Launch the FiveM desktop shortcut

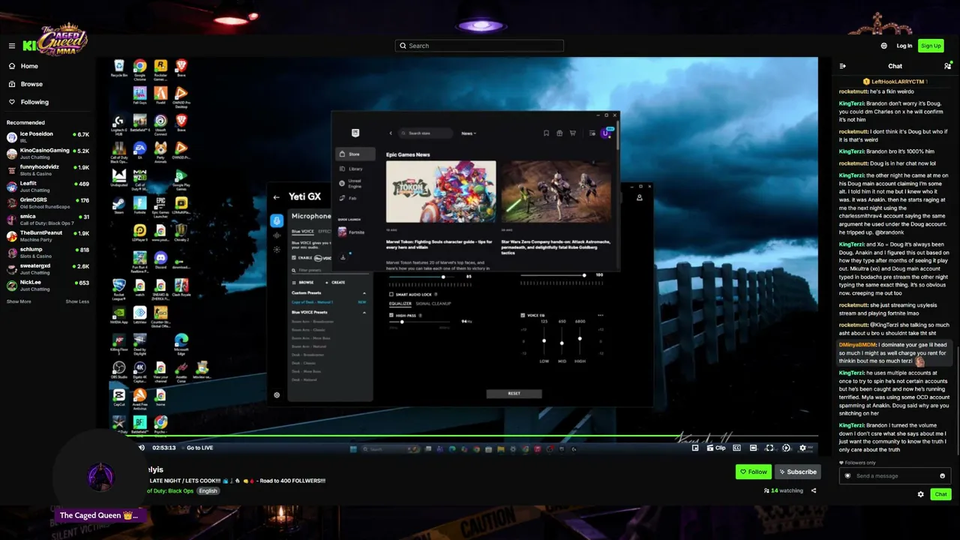click(x=160, y=96)
